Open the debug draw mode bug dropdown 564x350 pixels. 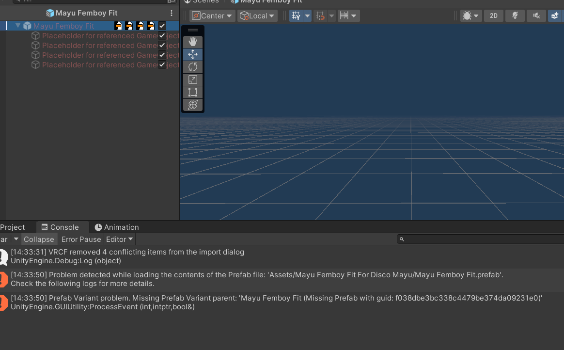[x=471, y=16]
